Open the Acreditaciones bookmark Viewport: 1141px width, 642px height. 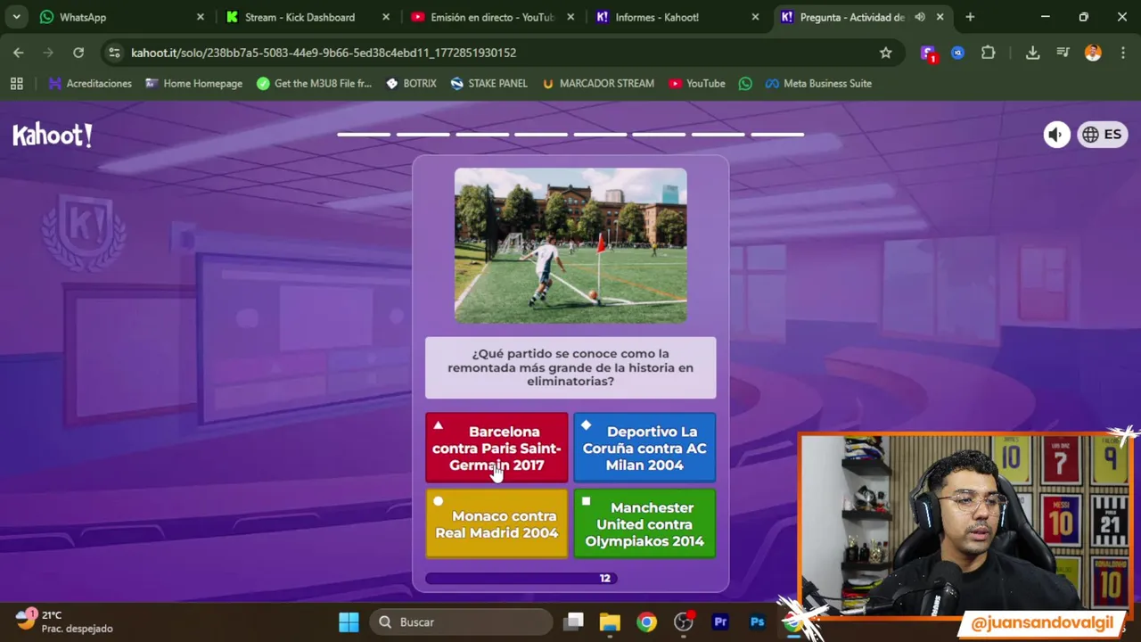coord(90,83)
